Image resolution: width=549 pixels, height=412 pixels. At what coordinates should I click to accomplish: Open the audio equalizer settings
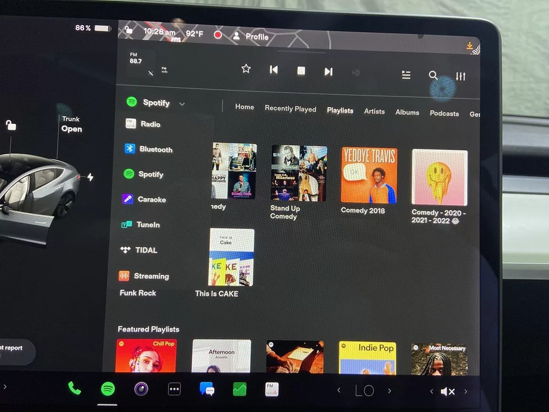[x=460, y=76]
